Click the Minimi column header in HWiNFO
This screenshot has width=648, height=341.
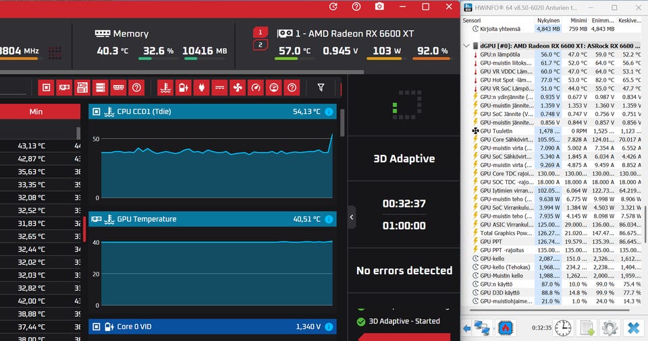(578, 20)
